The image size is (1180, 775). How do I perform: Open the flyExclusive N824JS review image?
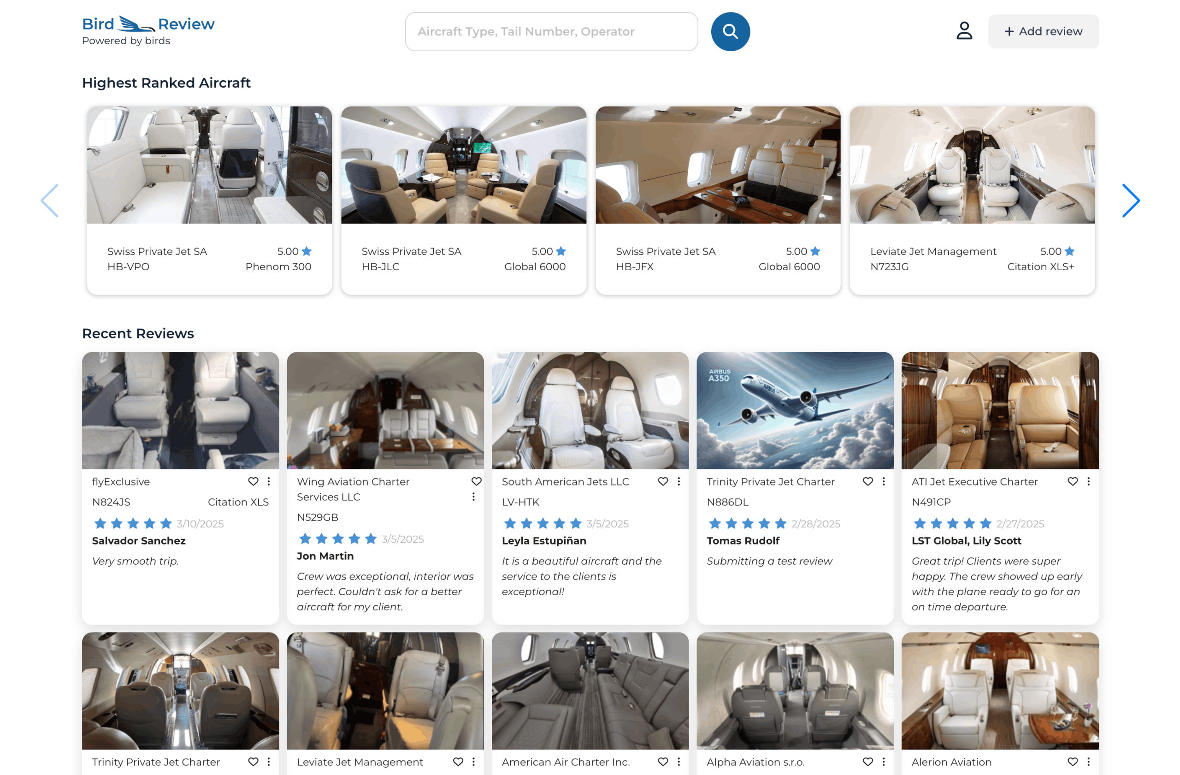tap(181, 411)
